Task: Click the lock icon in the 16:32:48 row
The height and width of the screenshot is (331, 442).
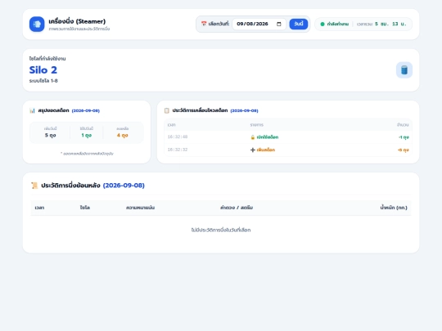Action: (x=253, y=137)
